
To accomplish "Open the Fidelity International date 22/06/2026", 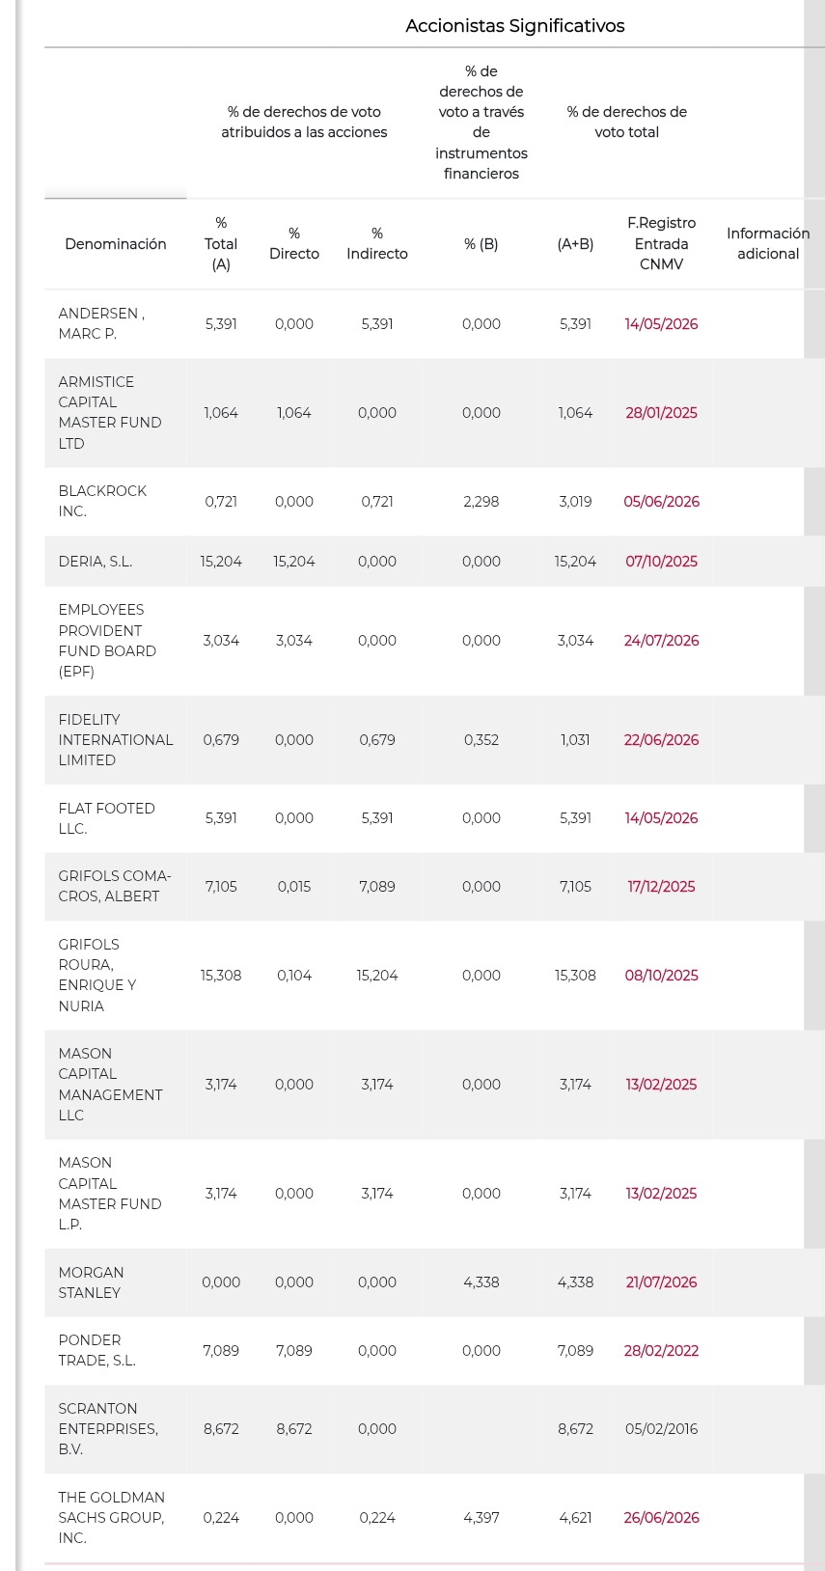I will pyautogui.click(x=661, y=740).
